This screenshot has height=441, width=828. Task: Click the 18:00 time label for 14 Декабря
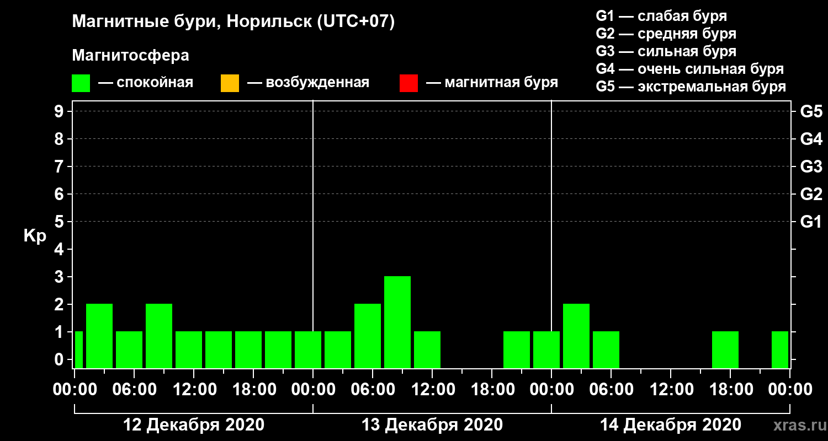pyautogui.click(x=730, y=389)
